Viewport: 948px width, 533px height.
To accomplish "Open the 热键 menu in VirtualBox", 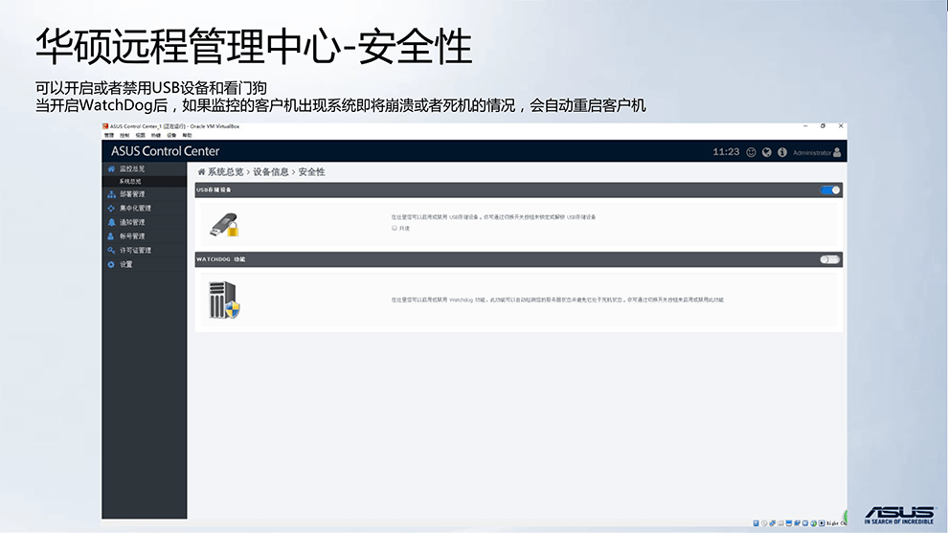I will click(156, 135).
